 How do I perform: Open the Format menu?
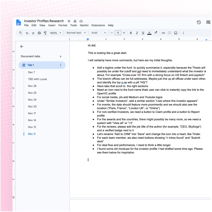[x=63, y=25]
